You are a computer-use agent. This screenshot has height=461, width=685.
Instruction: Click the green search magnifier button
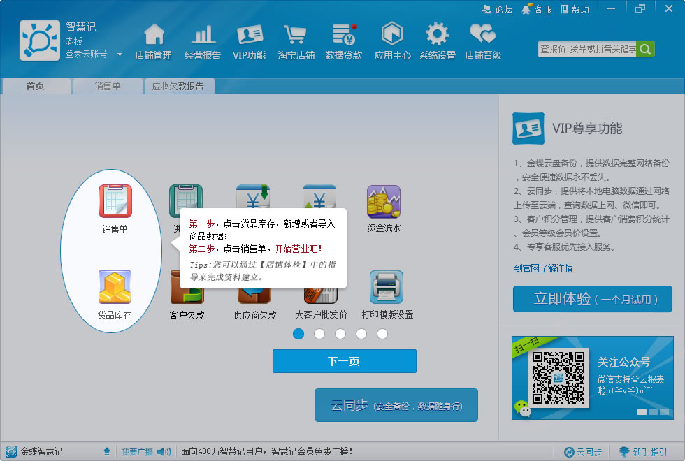[645, 49]
